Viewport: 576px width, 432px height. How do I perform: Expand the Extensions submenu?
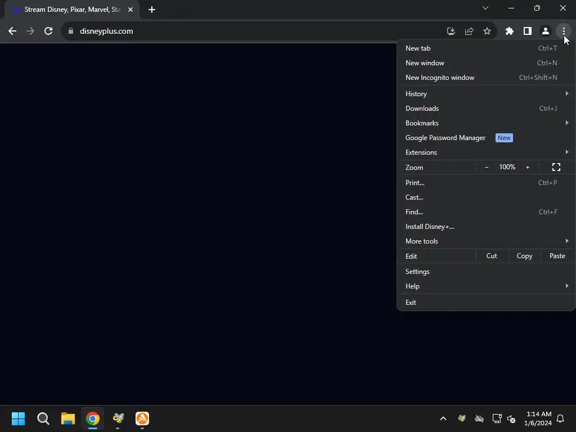coord(487,152)
